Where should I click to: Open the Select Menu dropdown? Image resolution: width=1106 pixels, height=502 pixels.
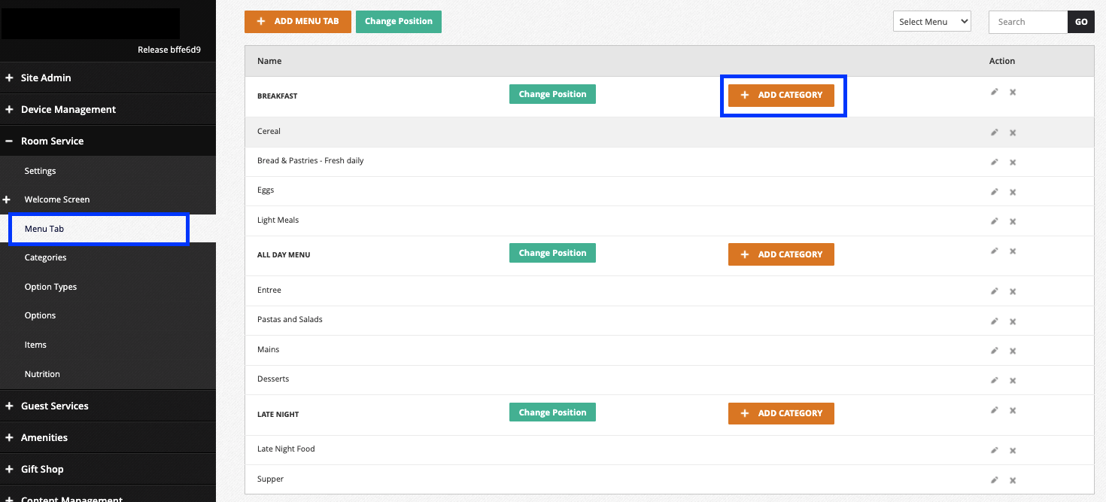[932, 22]
